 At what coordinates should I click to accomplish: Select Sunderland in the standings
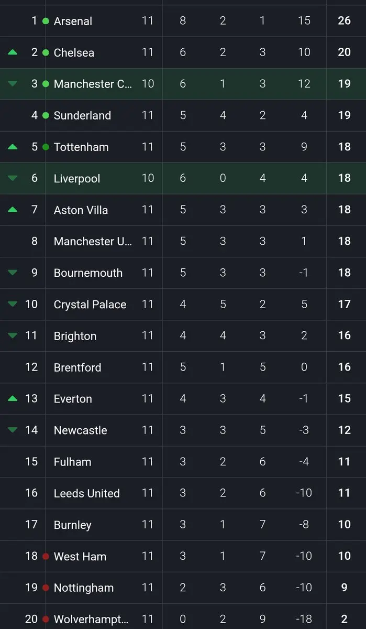[x=82, y=116]
